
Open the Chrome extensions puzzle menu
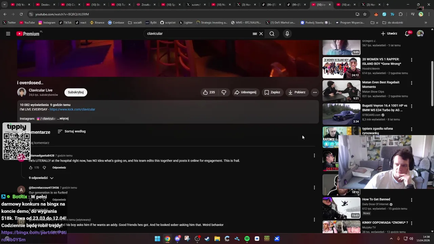401,14
